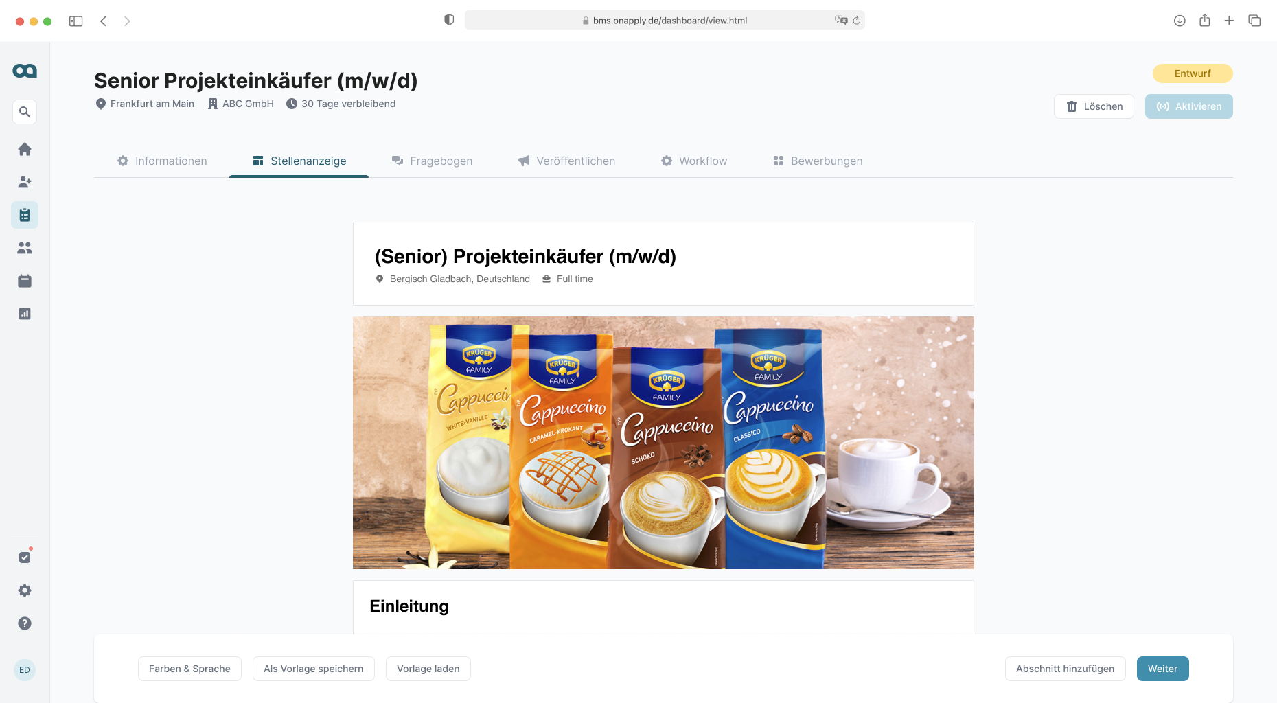Image resolution: width=1277 pixels, height=703 pixels.
Task: Open the help question mark icon
Action: (25, 623)
